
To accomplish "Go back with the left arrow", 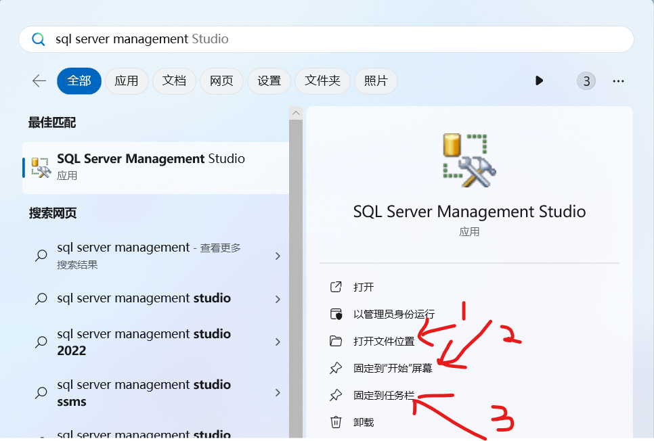I will click(x=39, y=80).
